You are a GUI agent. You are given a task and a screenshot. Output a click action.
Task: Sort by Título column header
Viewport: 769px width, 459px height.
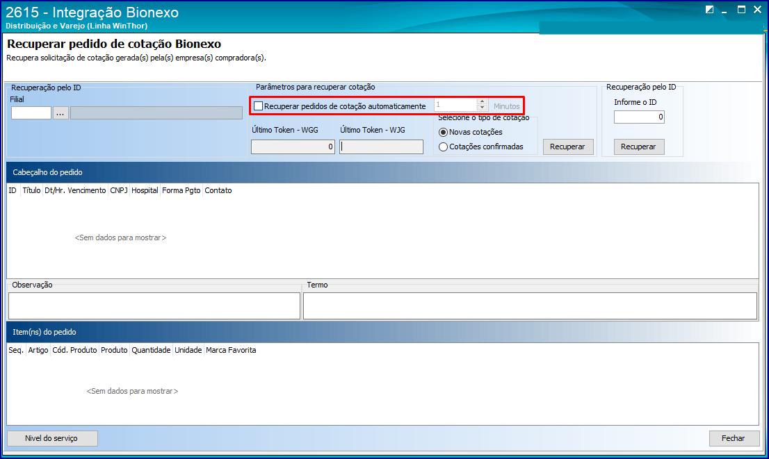(x=31, y=190)
